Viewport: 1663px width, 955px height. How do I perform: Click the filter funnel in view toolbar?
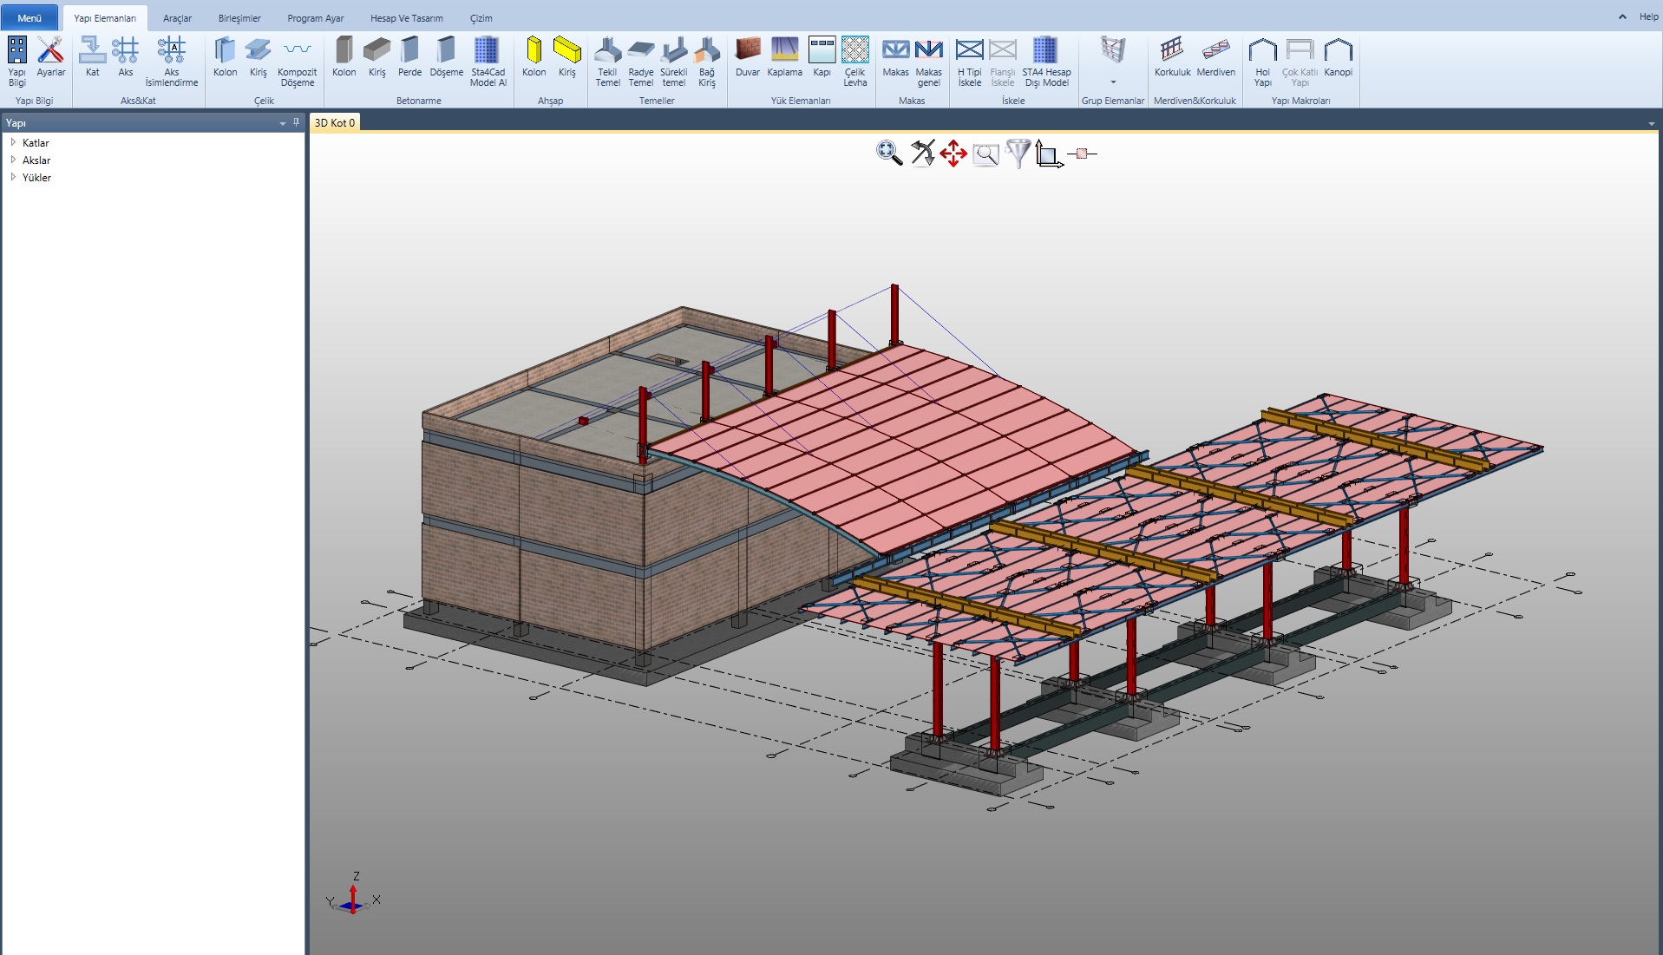[x=1018, y=154]
